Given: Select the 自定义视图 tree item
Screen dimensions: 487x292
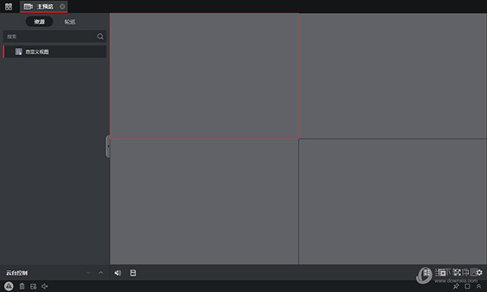Looking at the screenshot, I should pyautogui.click(x=54, y=52).
